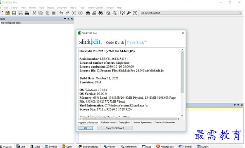Click the Save As toolbar icon

(x=21, y=13)
